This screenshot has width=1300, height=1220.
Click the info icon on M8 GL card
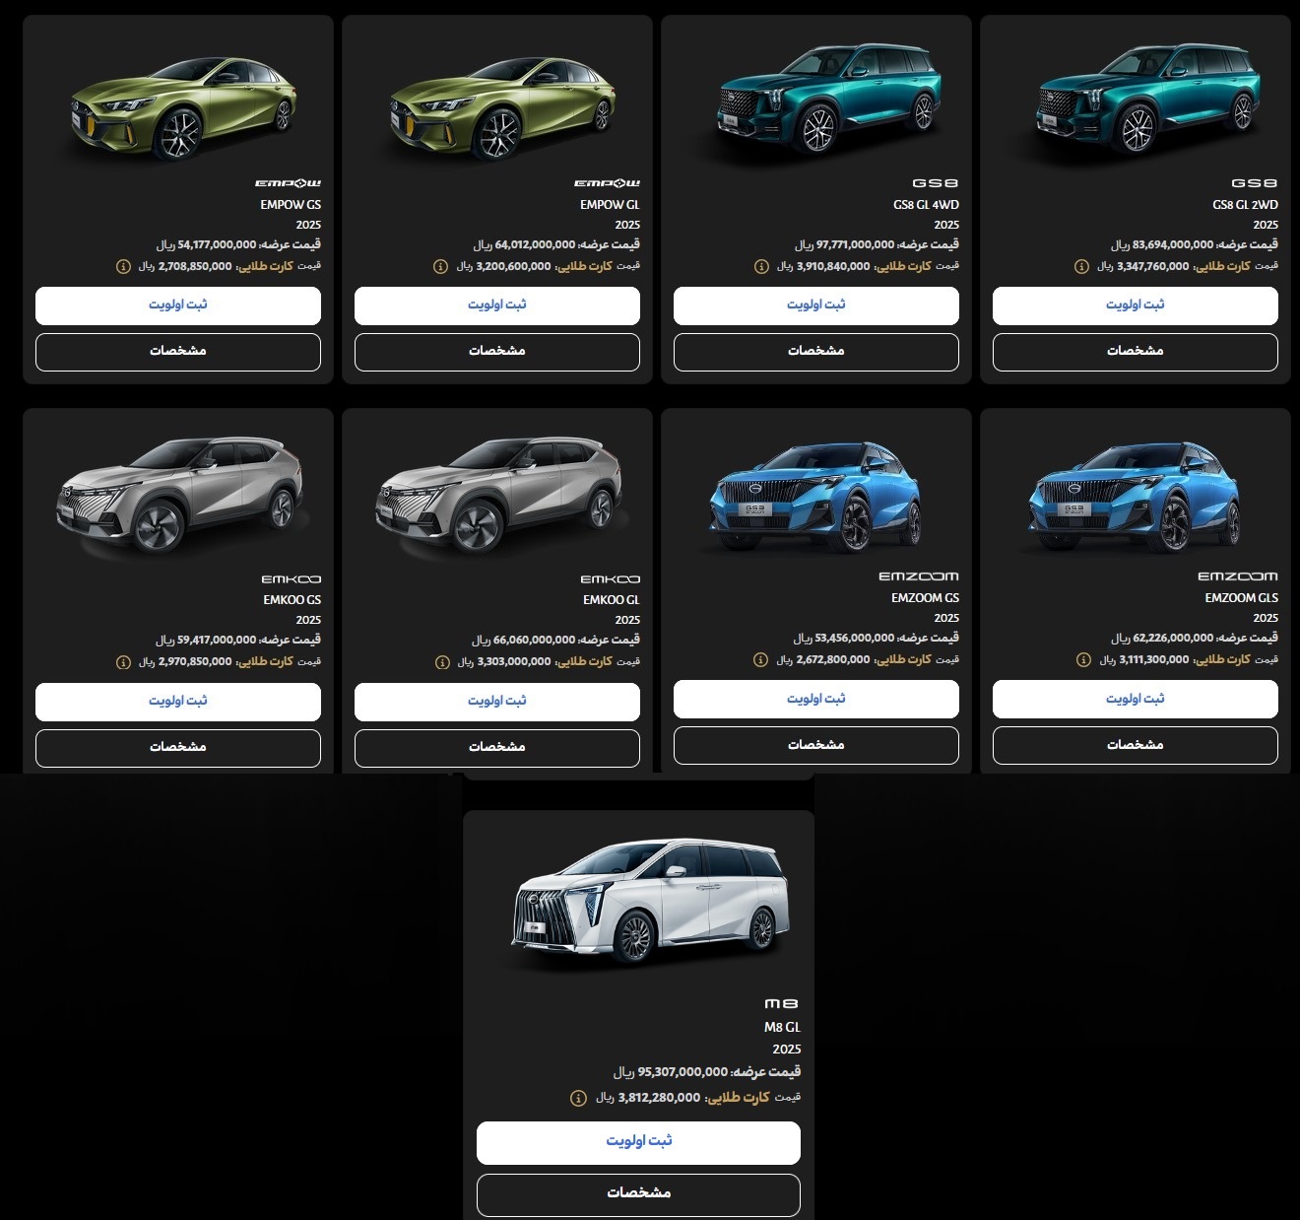pyautogui.click(x=578, y=1098)
